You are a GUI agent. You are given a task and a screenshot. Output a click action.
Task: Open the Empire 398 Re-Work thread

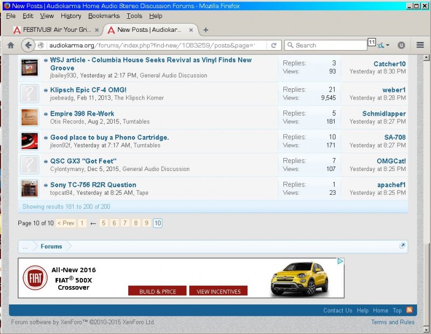(82, 113)
